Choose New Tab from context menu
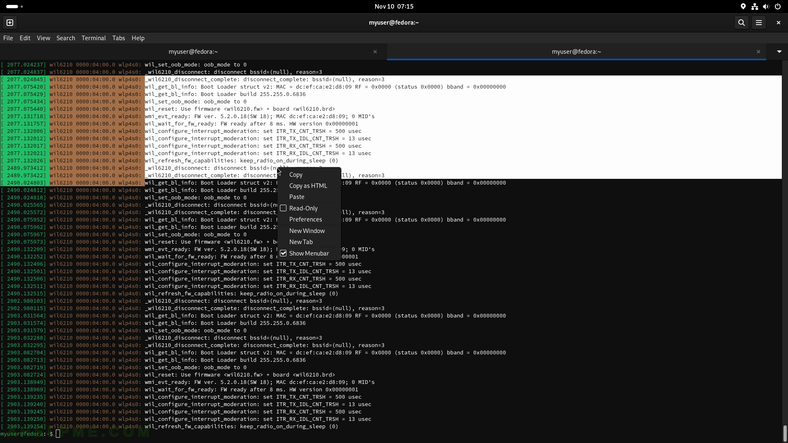This screenshot has height=443, width=788. 309,242
